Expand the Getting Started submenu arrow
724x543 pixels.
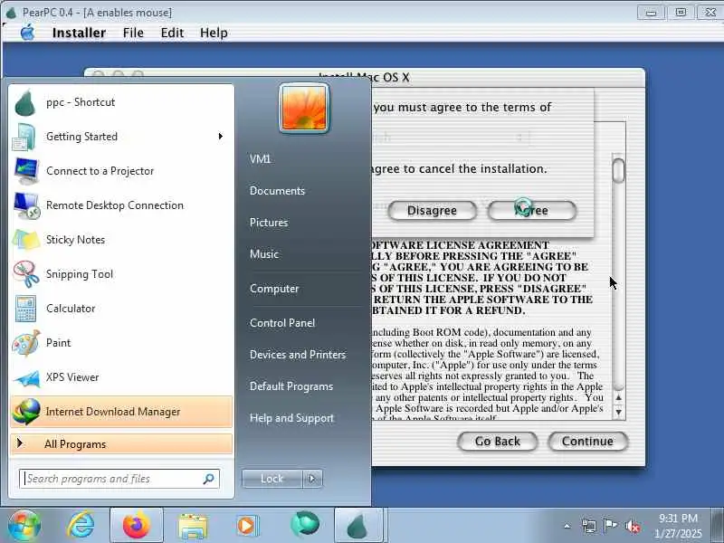221,137
